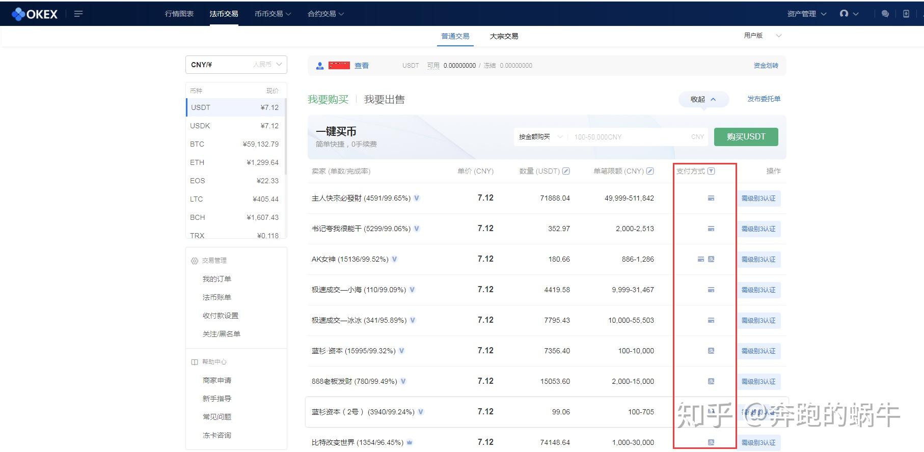Screen dimensions: 924x452
Task: Open the 用户版 version dropdown
Action: point(763,36)
